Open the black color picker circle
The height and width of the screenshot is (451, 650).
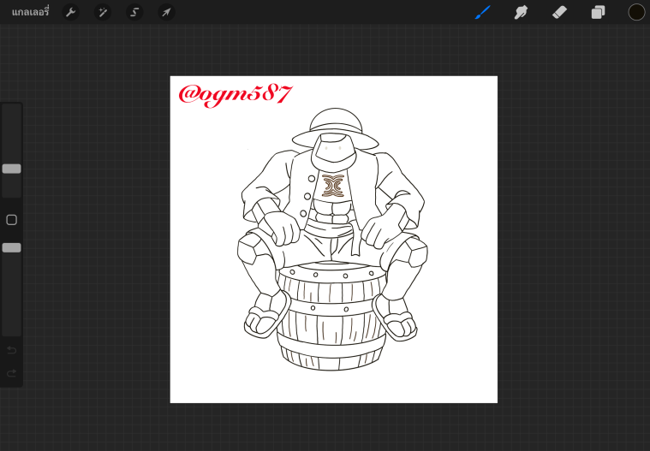pos(636,12)
